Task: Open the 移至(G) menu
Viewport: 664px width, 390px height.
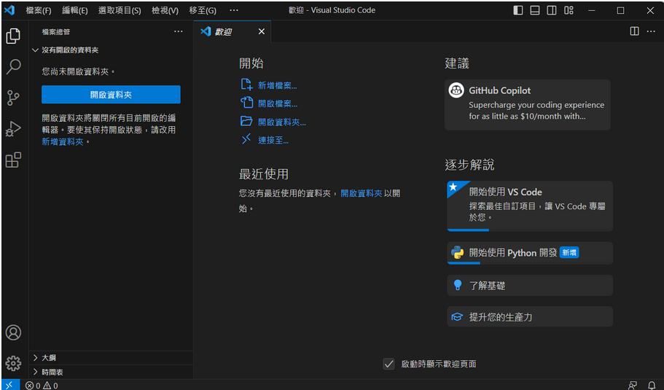Action: 203,11
